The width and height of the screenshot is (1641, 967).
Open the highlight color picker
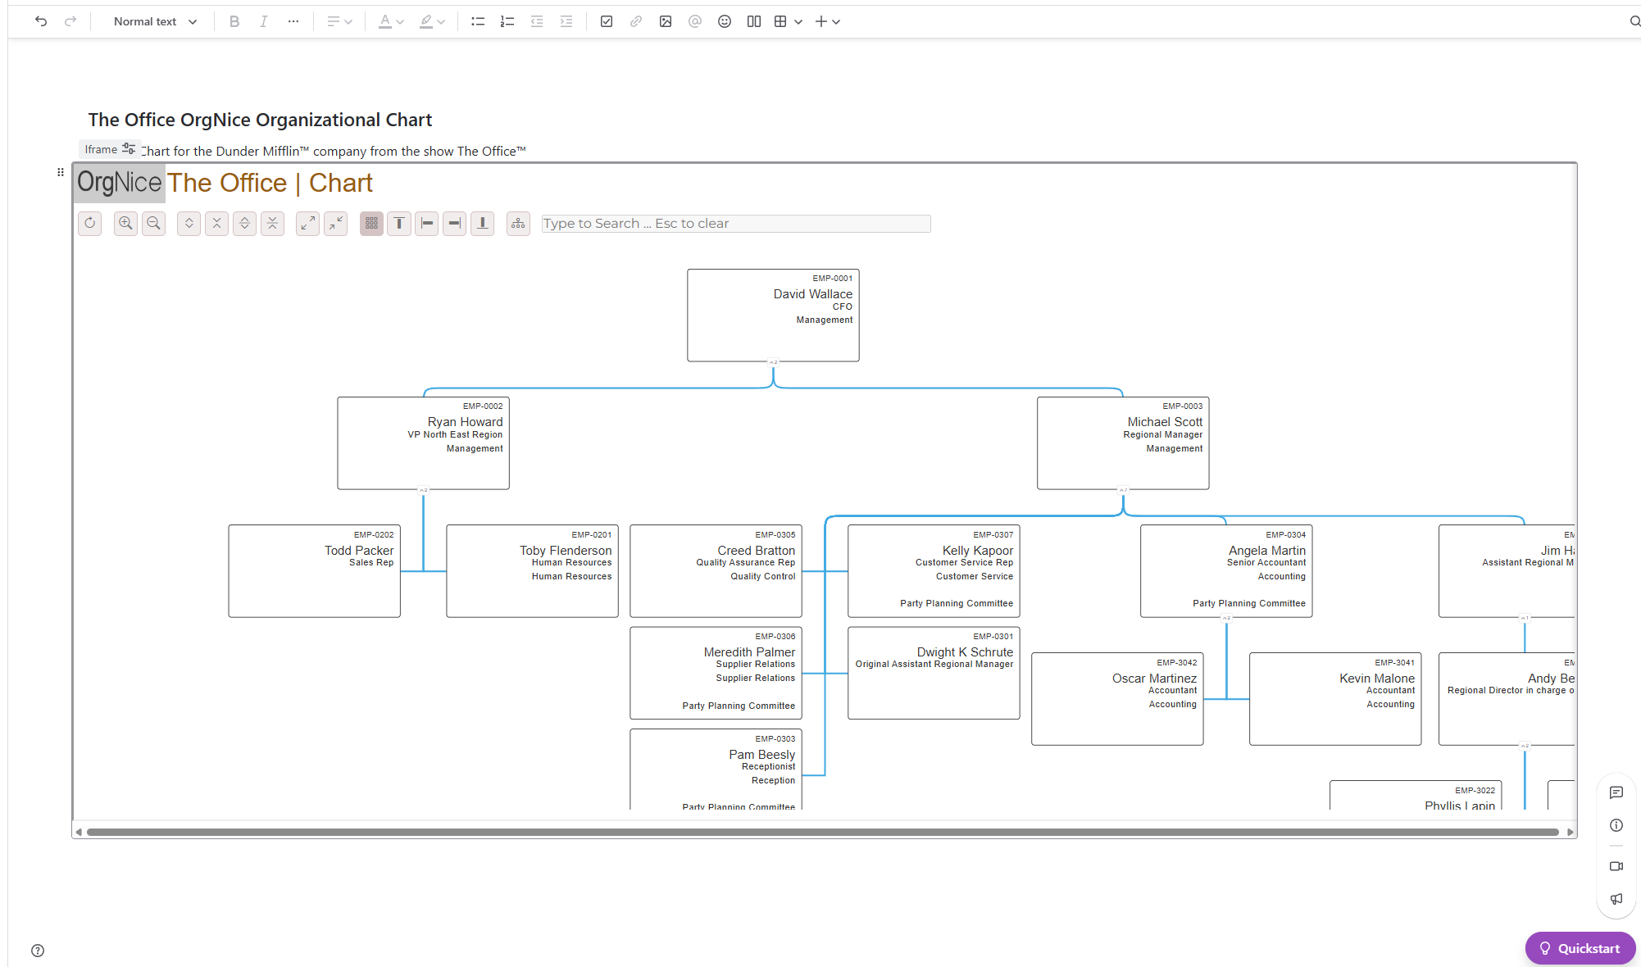[432, 21]
